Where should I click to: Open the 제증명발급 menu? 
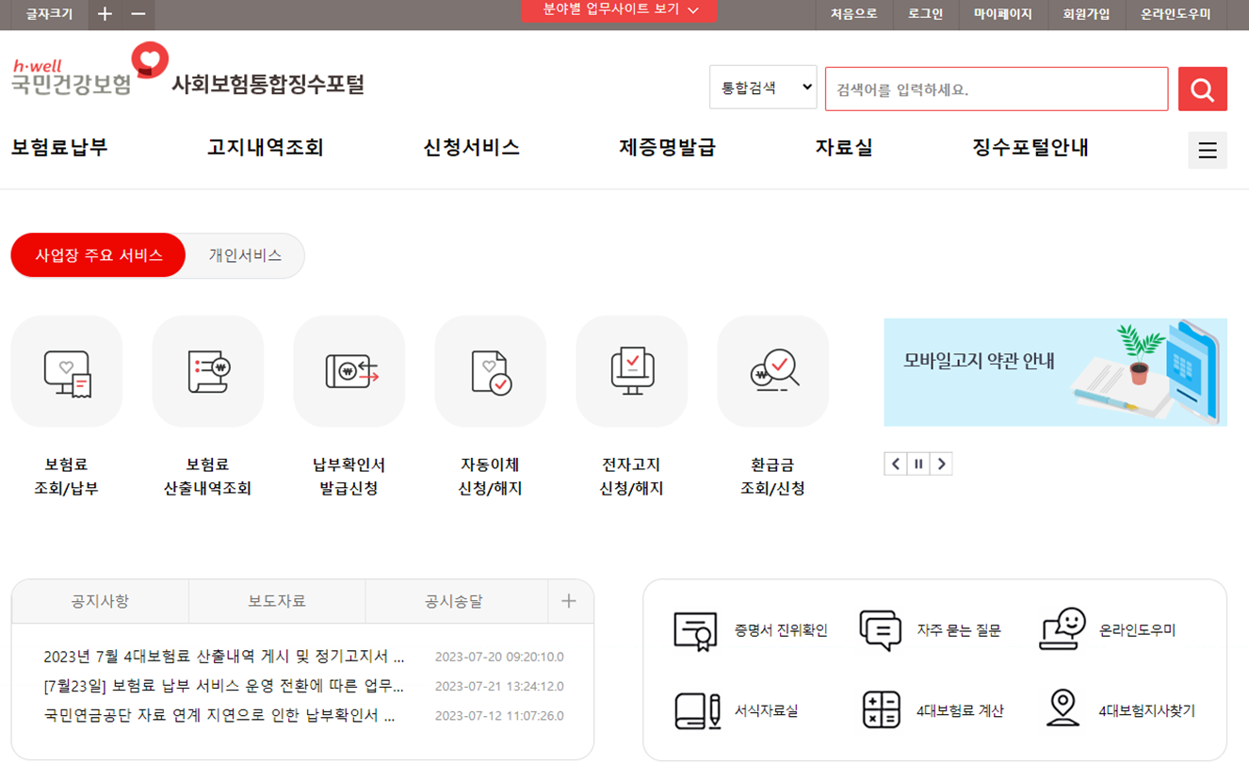coord(668,148)
